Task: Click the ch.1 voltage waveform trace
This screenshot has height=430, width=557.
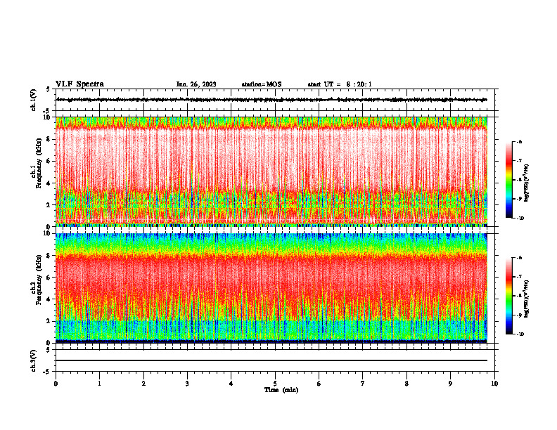Action: pos(271,100)
